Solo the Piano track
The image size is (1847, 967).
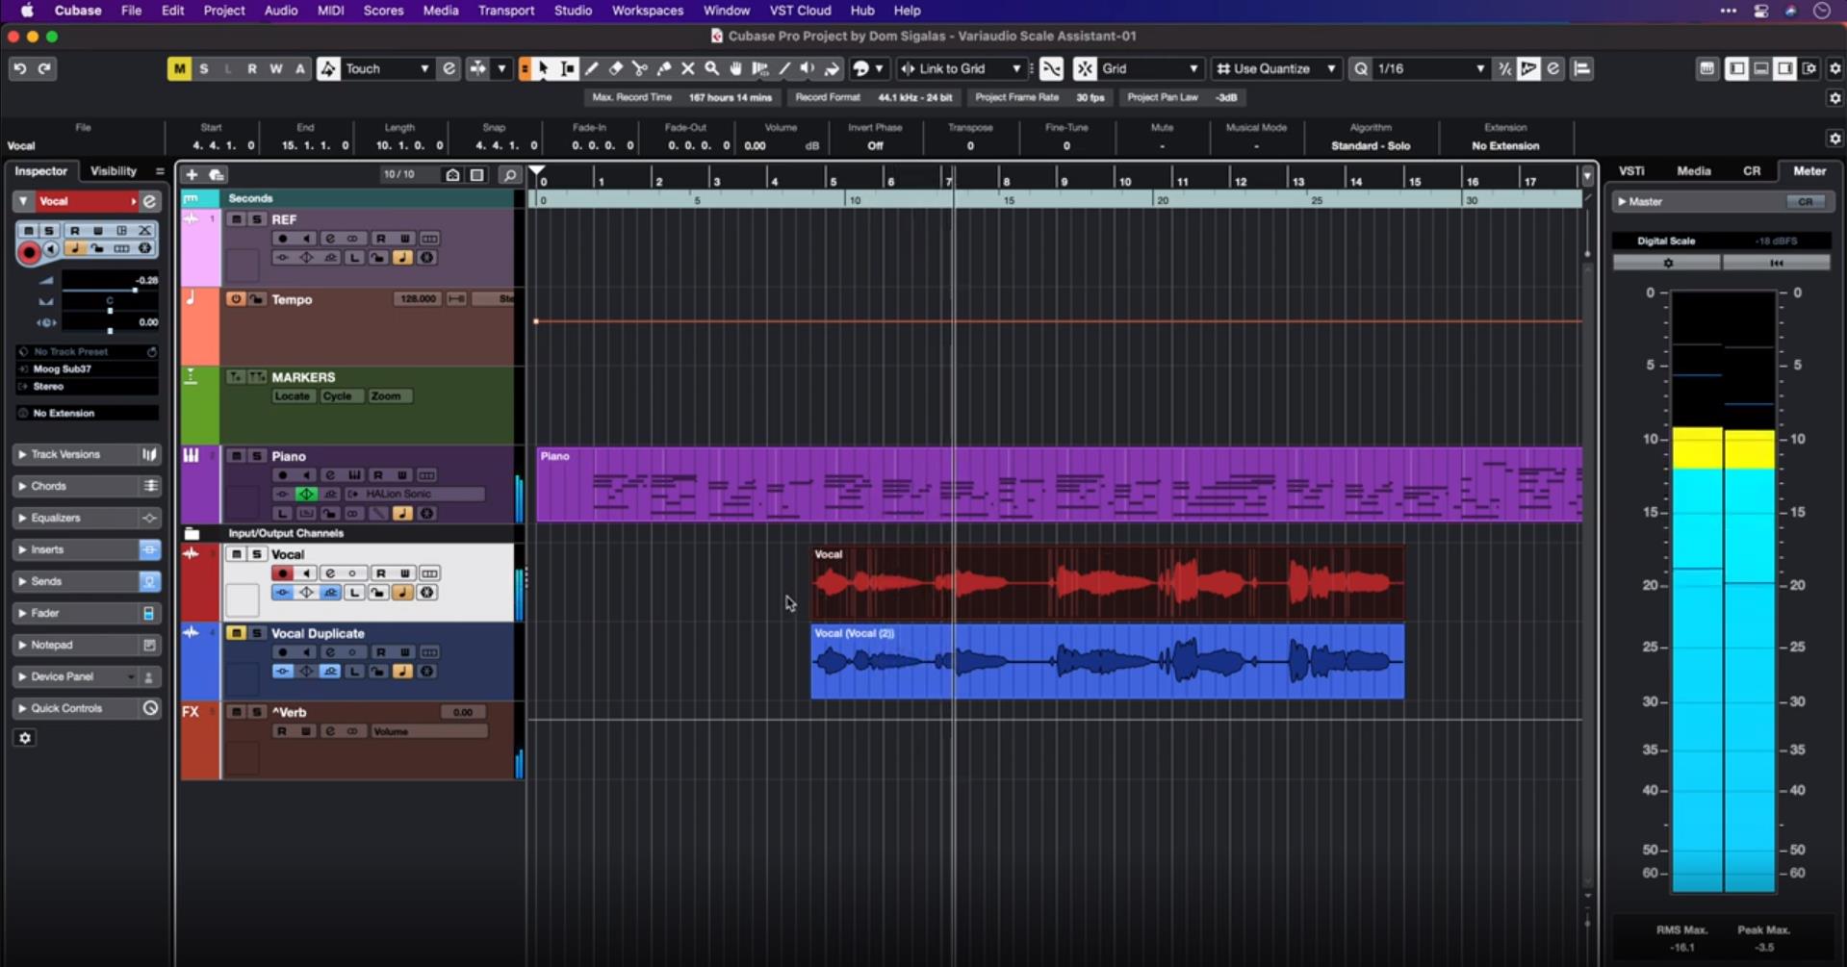point(257,456)
